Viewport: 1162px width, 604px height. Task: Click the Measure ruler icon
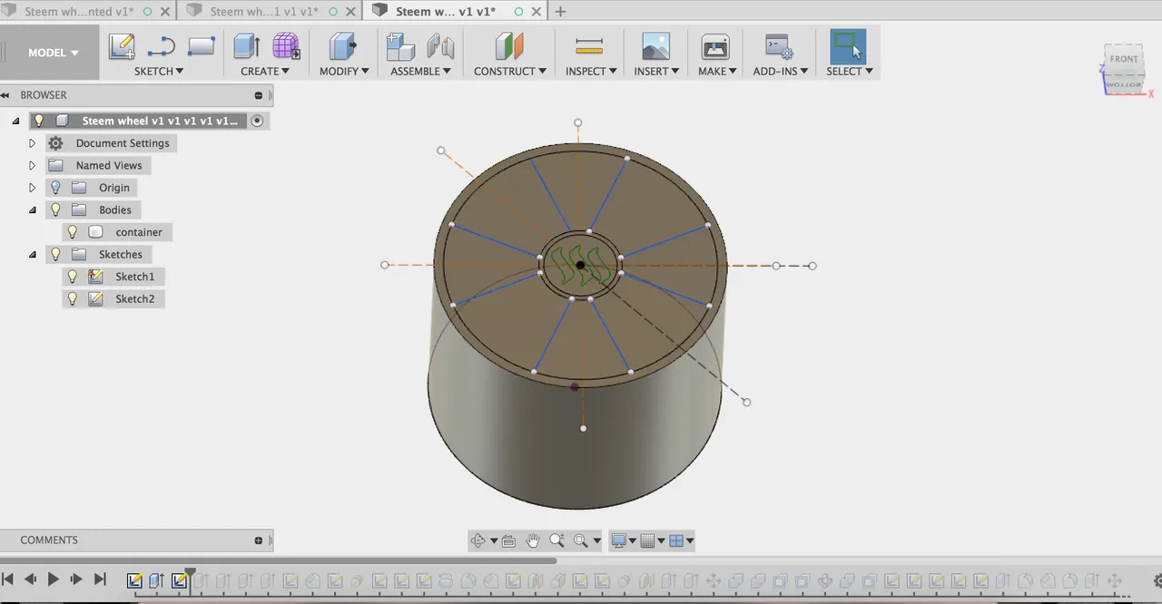(589, 46)
